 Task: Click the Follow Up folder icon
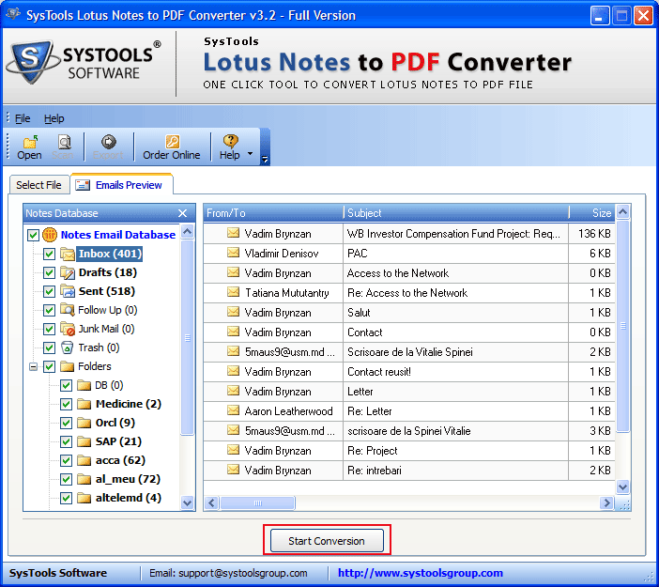click(x=68, y=310)
